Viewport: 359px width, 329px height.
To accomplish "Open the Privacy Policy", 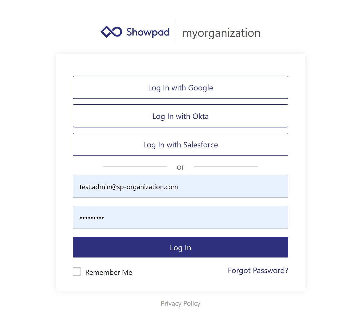I will click(x=181, y=303).
